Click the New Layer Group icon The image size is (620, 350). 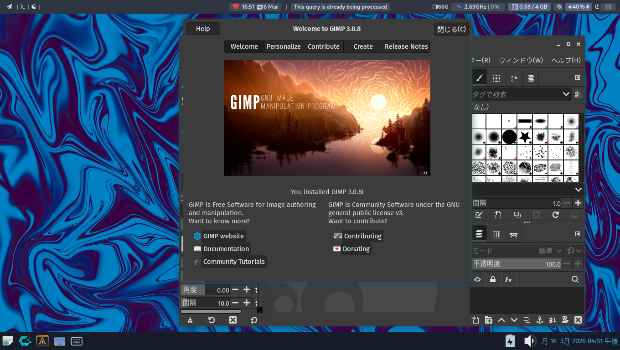(488, 320)
